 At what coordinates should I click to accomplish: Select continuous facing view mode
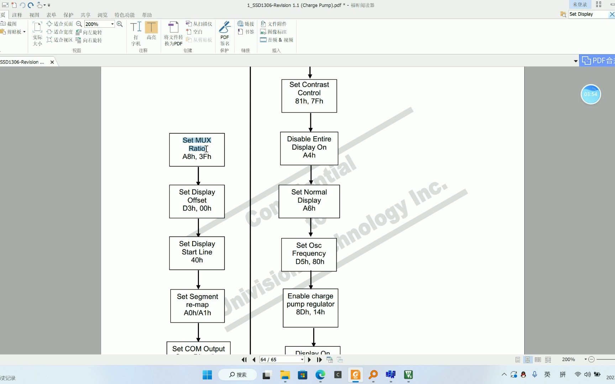click(548, 359)
